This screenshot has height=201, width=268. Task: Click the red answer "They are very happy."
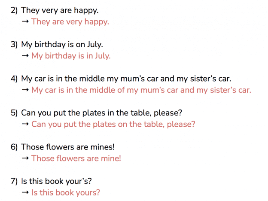(70, 22)
